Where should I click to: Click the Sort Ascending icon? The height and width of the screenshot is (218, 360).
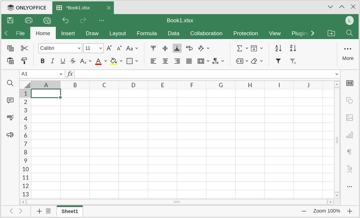tap(278, 48)
